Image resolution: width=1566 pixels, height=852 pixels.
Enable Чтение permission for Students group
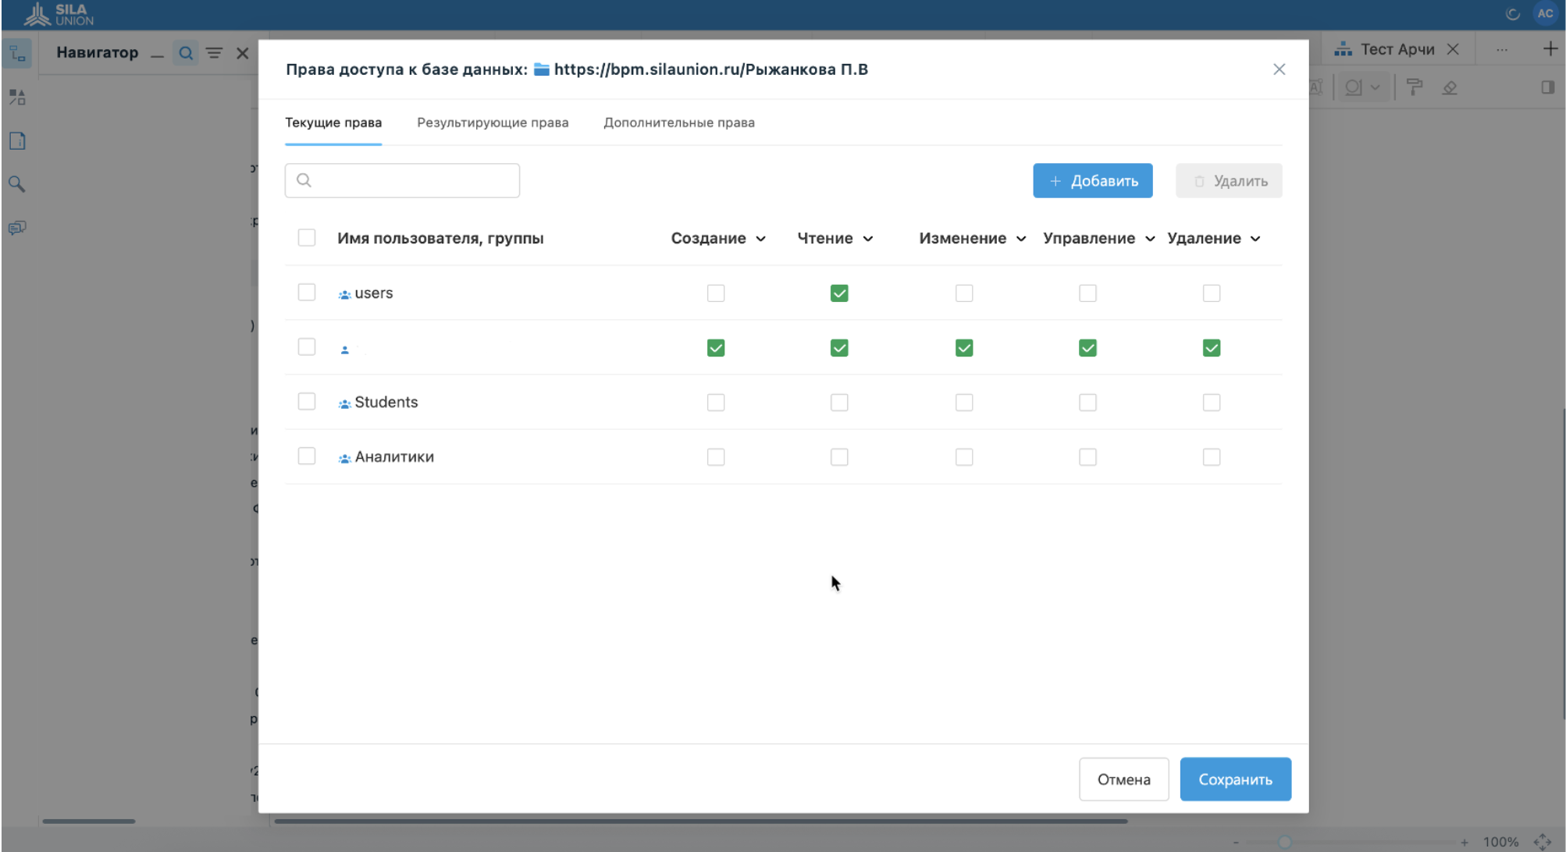(839, 403)
